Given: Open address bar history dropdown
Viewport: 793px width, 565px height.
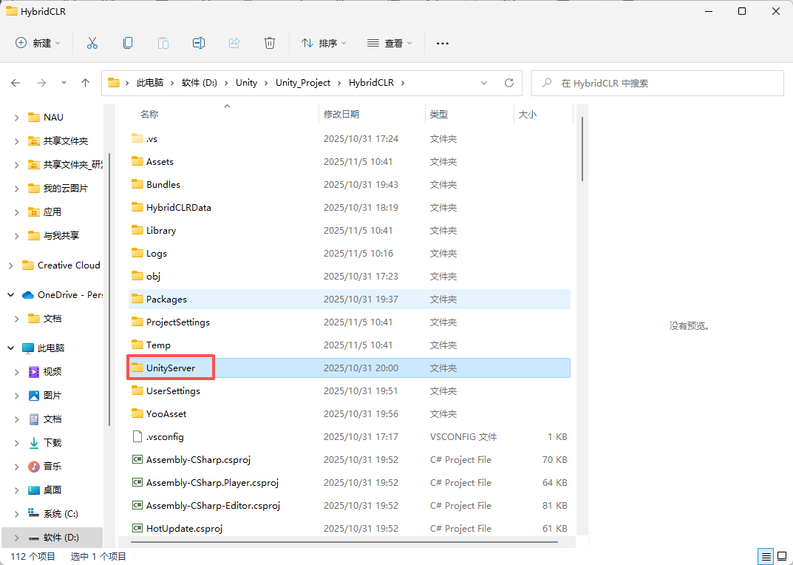Looking at the screenshot, I should [x=484, y=83].
